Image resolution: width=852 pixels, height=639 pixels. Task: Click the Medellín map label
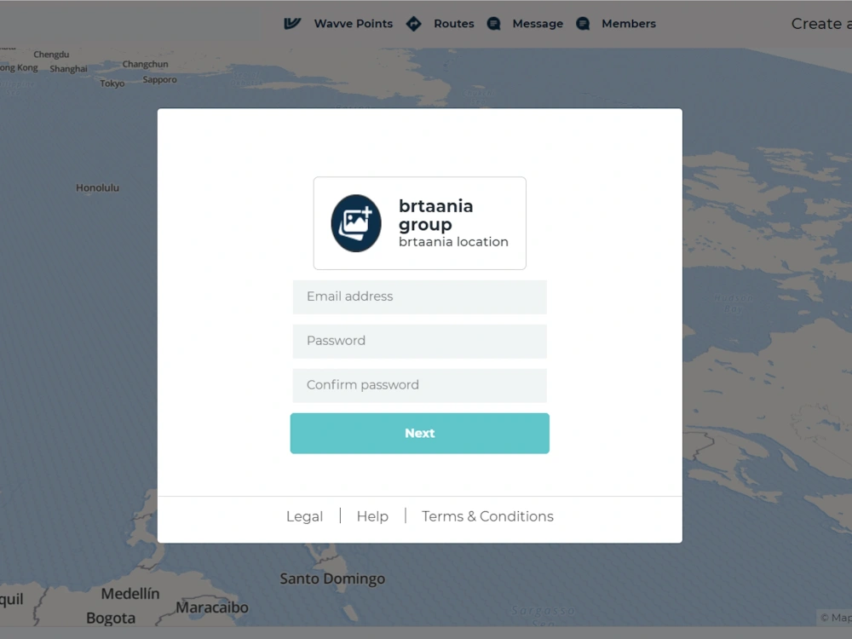pyautogui.click(x=130, y=594)
